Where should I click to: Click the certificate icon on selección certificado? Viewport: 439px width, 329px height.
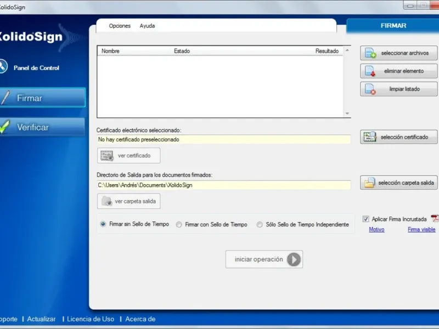pyautogui.click(x=369, y=137)
